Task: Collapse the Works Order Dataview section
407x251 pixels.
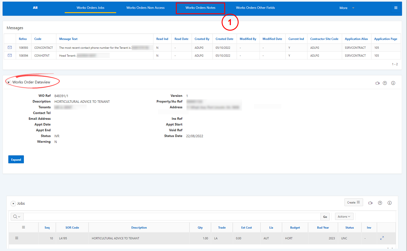Action: tap(9, 82)
